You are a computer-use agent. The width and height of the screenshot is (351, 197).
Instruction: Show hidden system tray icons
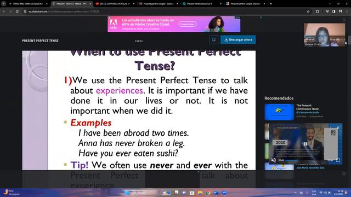tap(295, 193)
